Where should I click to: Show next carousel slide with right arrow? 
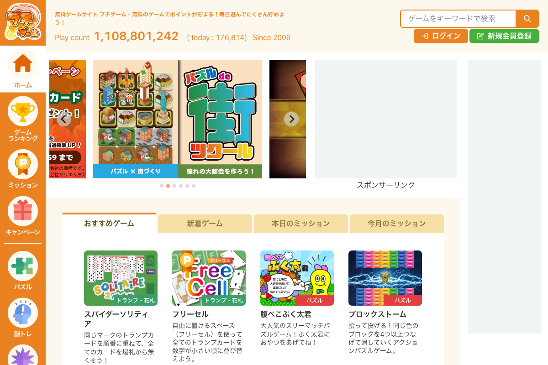point(291,119)
